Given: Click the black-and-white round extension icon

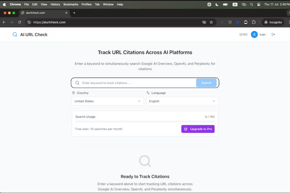Looking at the screenshot, I should point(246,22).
